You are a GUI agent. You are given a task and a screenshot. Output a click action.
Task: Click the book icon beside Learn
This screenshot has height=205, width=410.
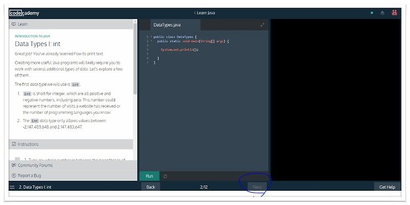(14, 24)
